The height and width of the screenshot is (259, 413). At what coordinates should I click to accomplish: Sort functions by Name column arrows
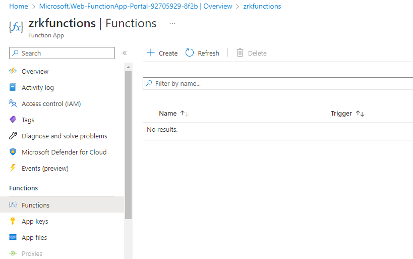(x=185, y=114)
